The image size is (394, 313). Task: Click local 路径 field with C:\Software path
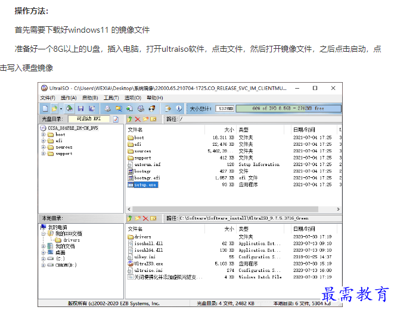(x=260, y=218)
